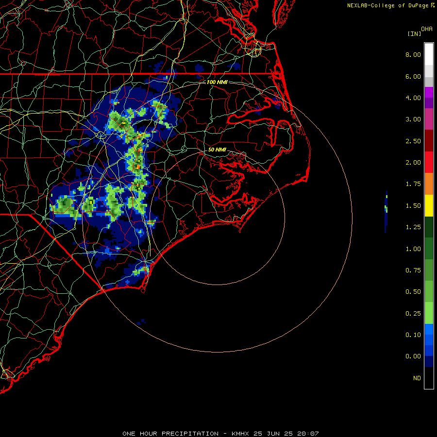The image size is (437, 437).
Task: Click the 0.75 legend value
Action: coord(413,270)
